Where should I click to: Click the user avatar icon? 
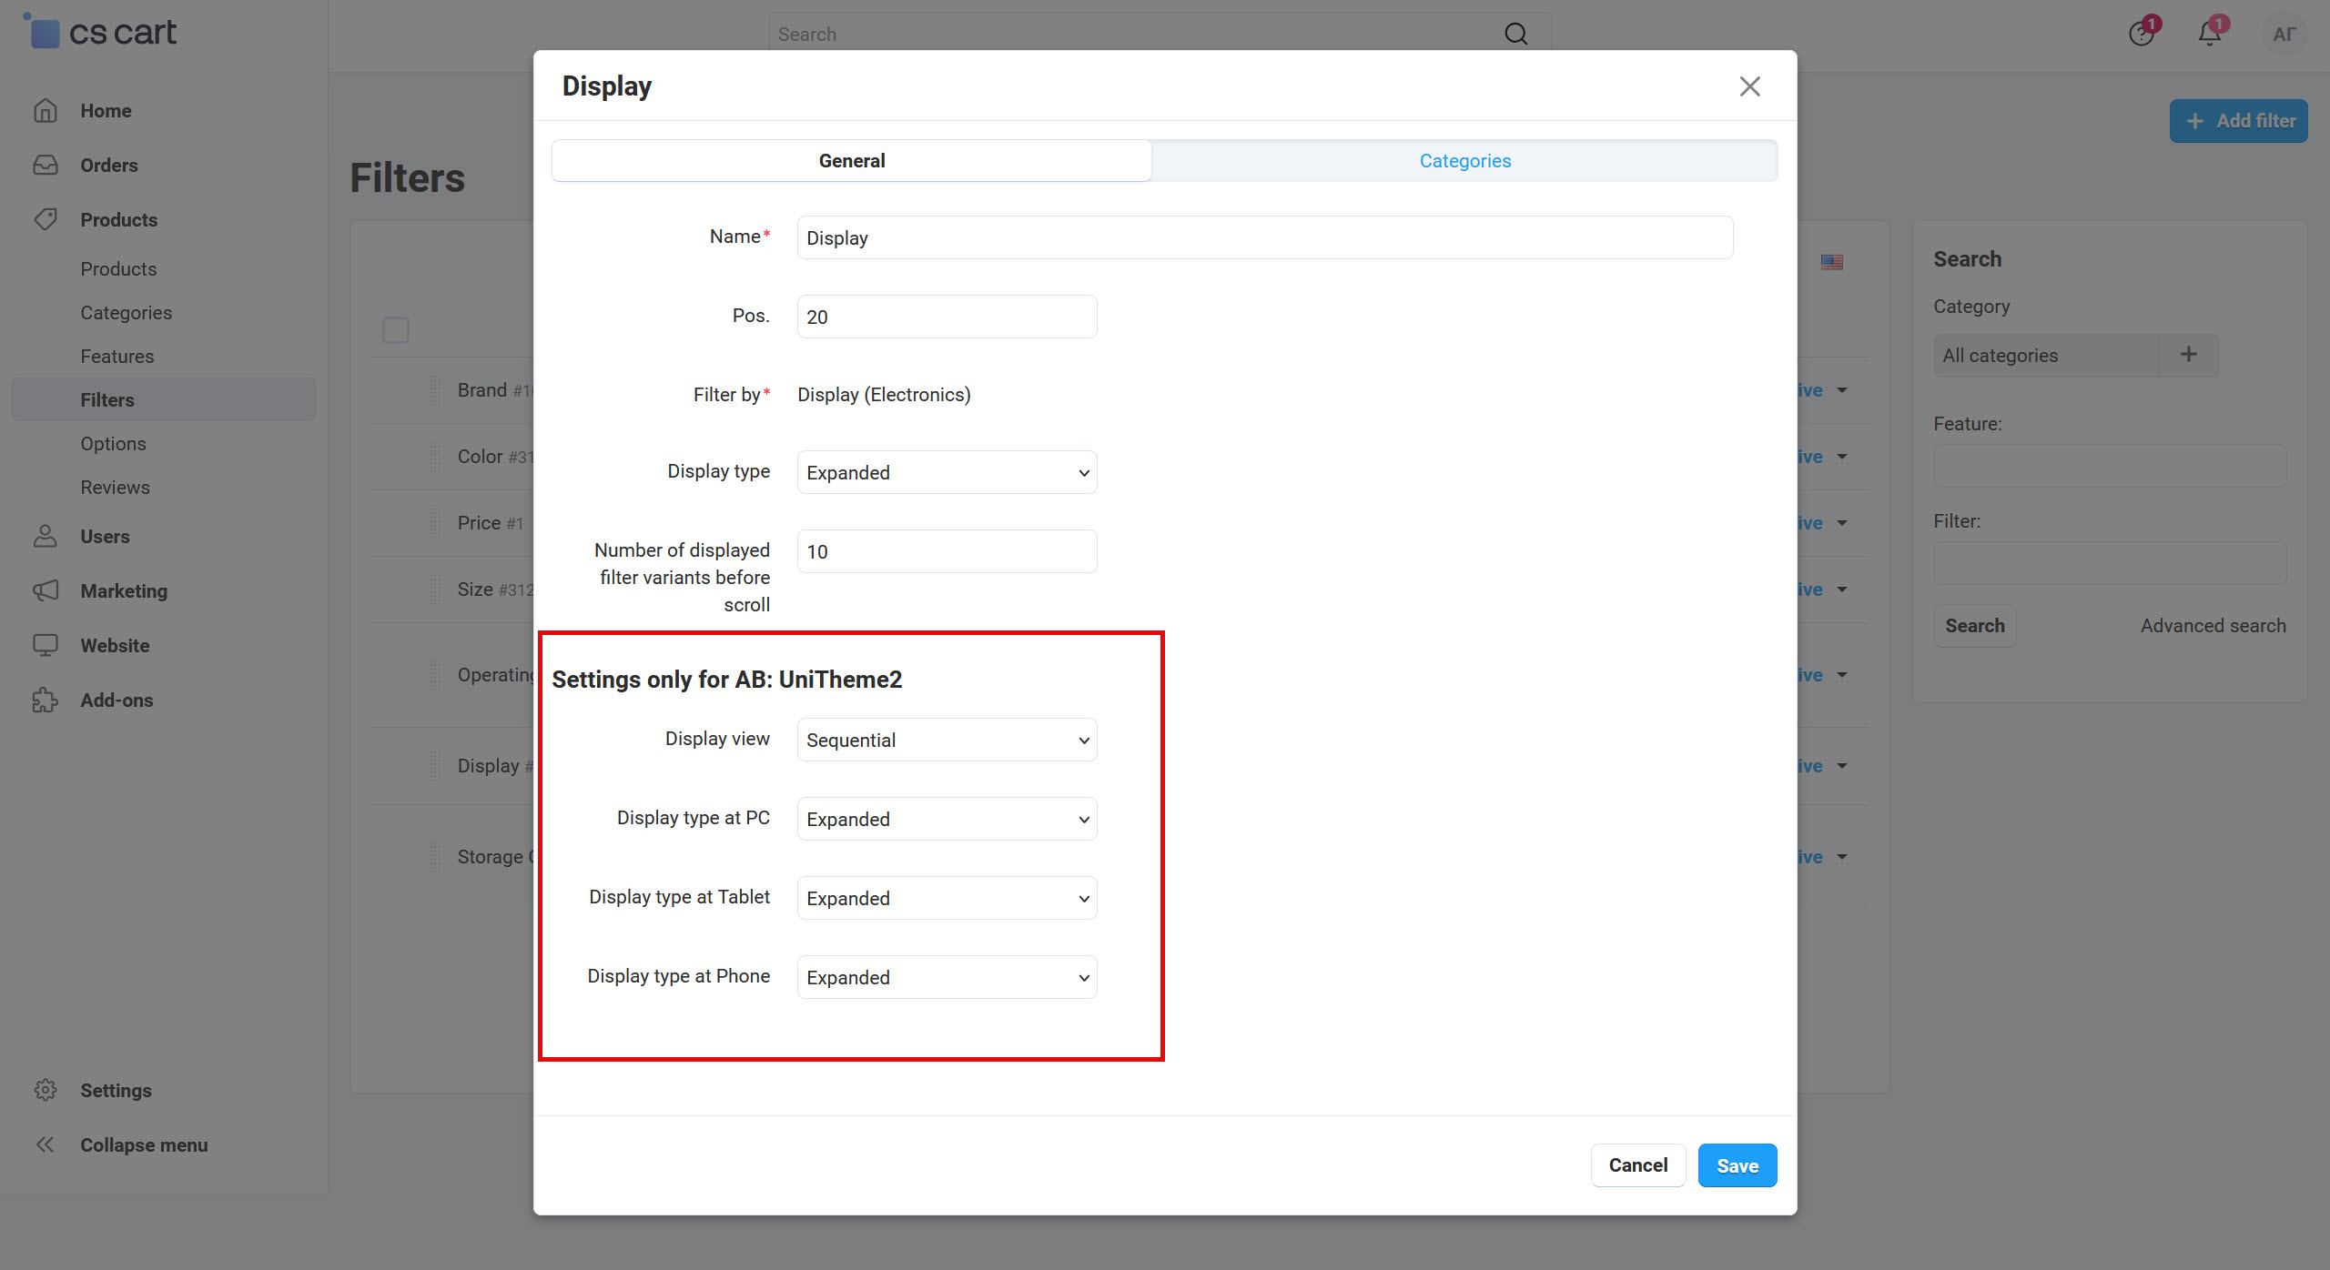[x=2284, y=35]
